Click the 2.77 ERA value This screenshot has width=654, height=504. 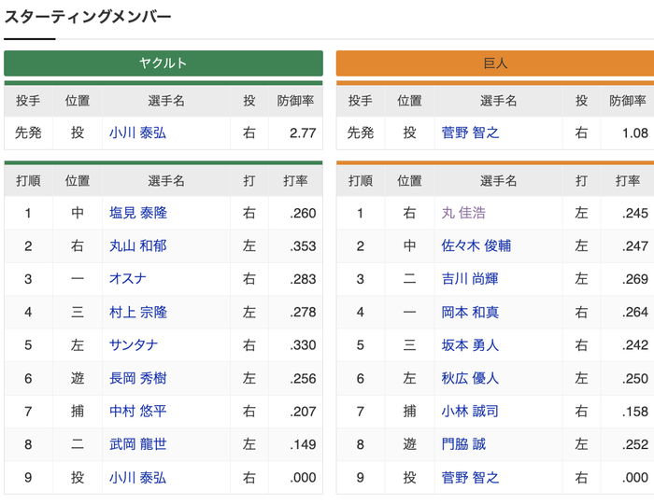(303, 133)
